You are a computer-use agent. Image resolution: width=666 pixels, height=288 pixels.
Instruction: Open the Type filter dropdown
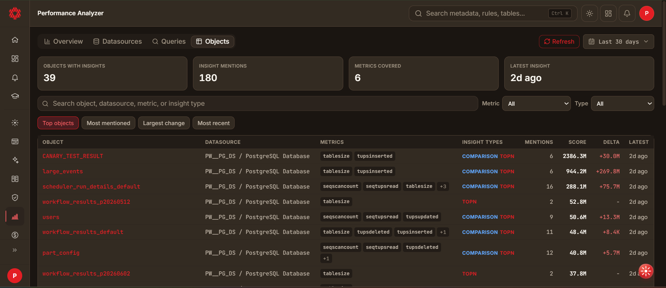pyautogui.click(x=623, y=104)
